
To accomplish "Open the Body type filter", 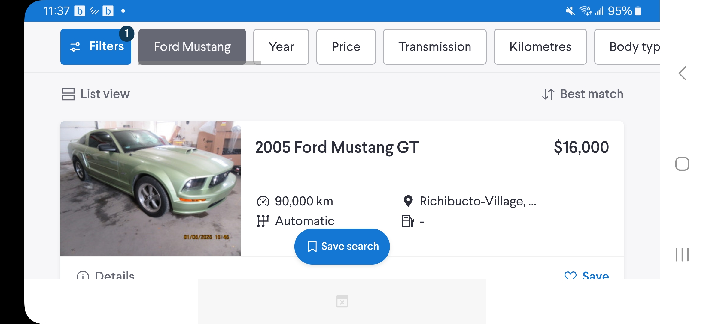I will click(627, 47).
